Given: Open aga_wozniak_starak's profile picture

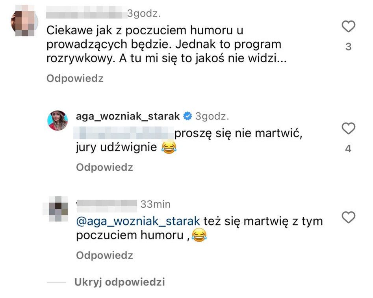Looking at the screenshot, I should [x=58, y=121].
